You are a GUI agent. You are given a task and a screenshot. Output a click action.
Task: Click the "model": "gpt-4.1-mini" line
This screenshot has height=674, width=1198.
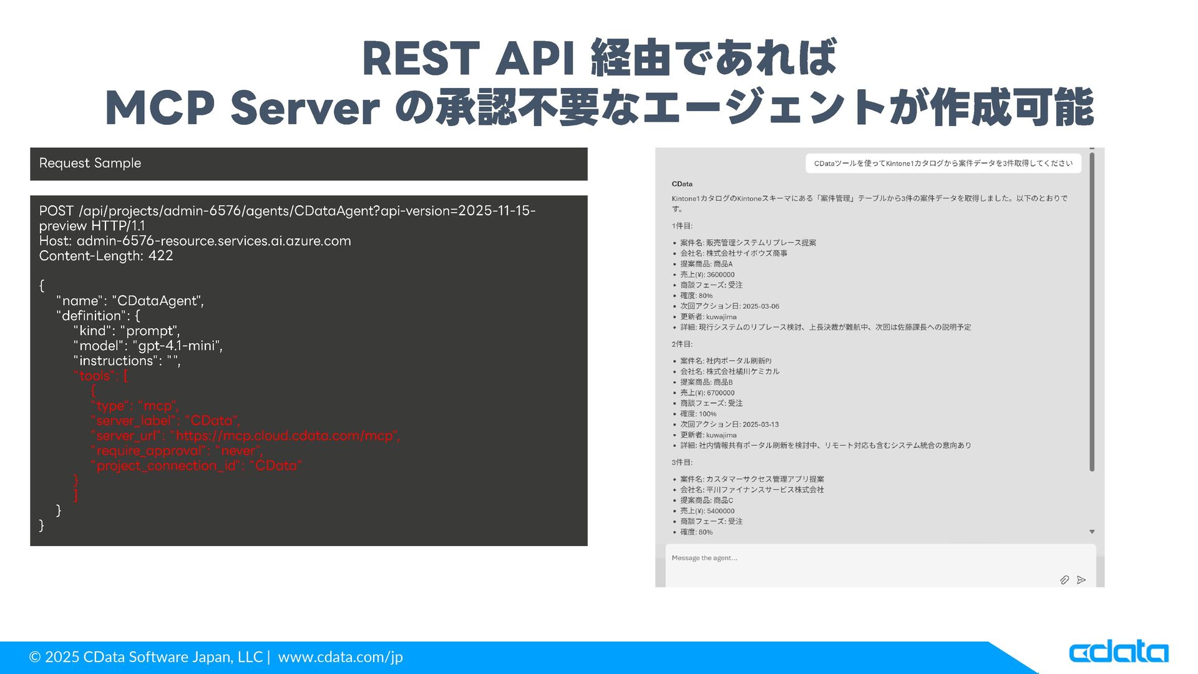pos(148,346)
